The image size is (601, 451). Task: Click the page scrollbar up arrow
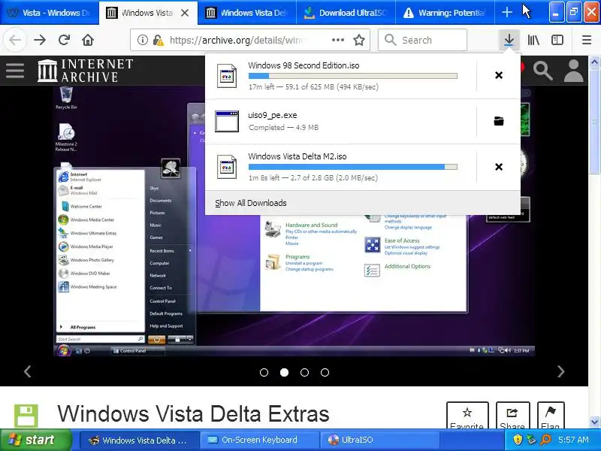pos(594,62)
